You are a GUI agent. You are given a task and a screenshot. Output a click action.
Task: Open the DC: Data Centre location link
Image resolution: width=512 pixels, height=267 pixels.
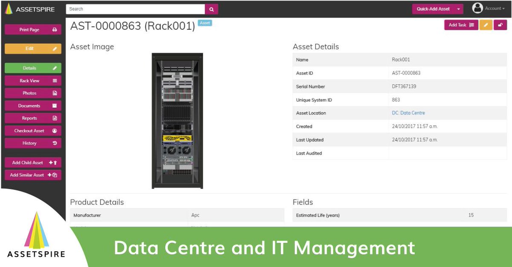408,113
